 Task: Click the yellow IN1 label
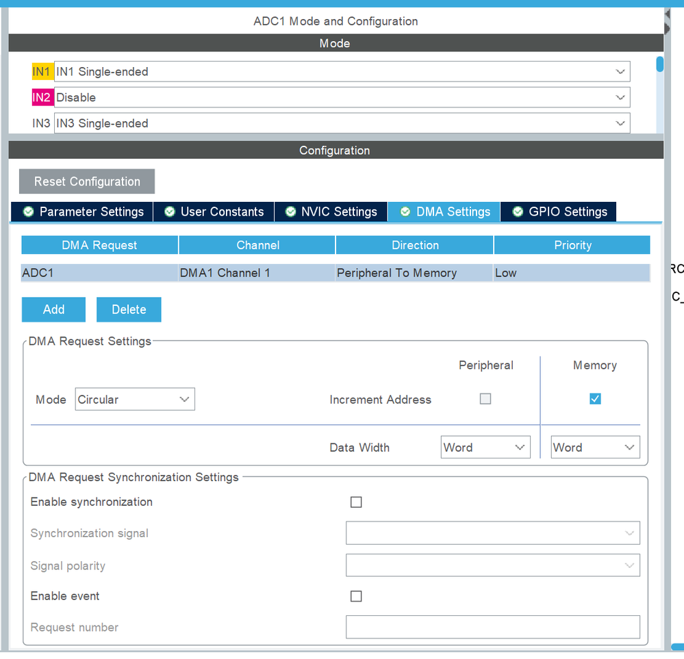[x=42, y=72]
